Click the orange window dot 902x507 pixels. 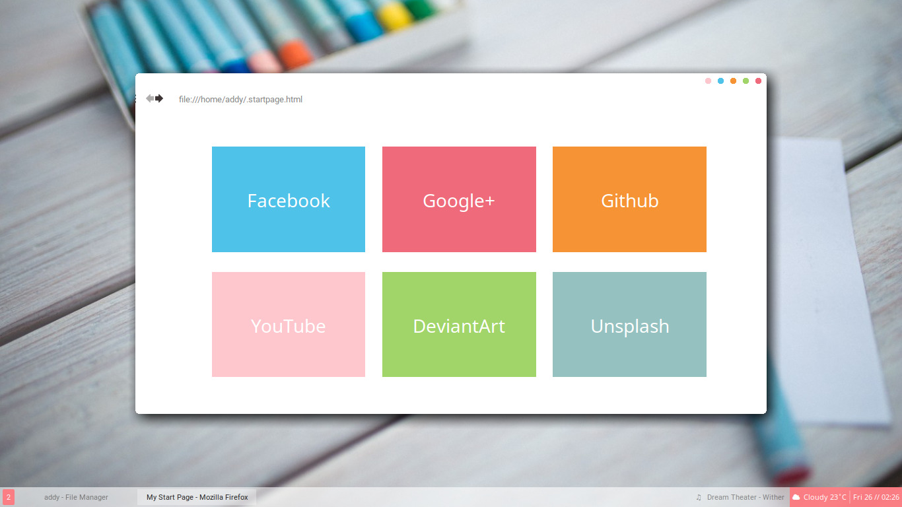pyautogui.click(x=733, y=81)
